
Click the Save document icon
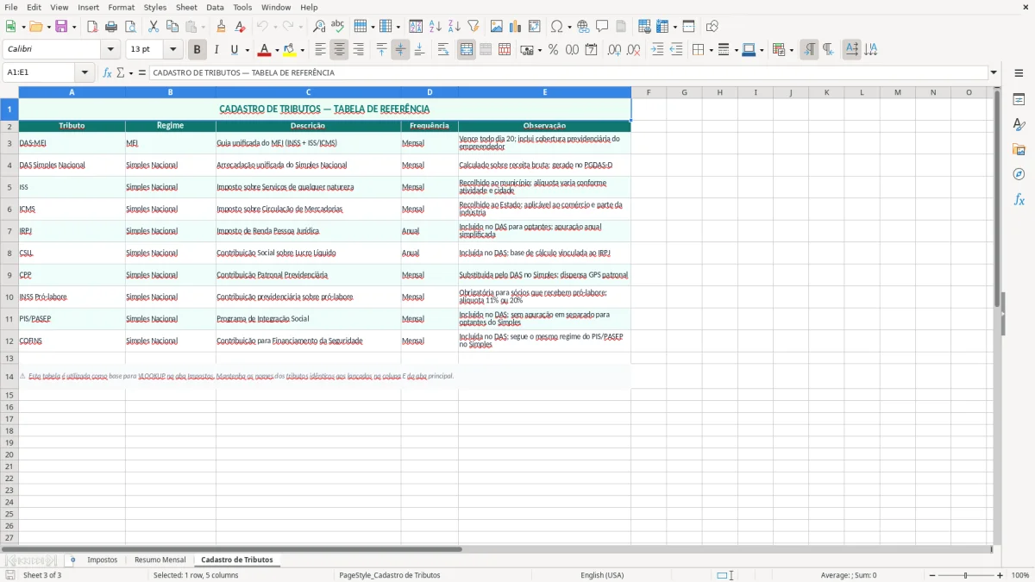click(x=61, y=27)
